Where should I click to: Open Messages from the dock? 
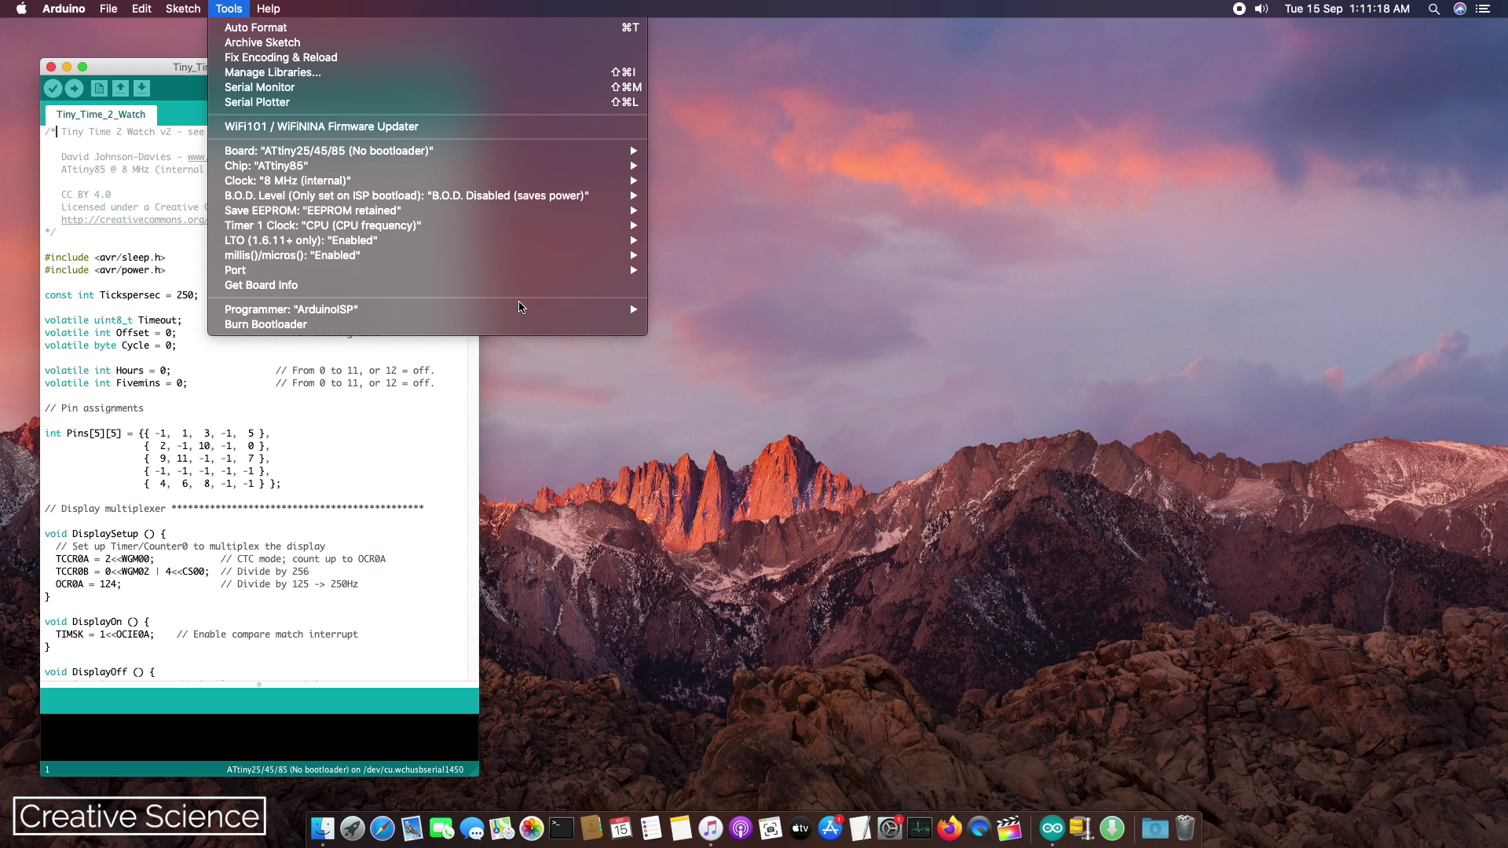pyautogui.click(x=472, y=828)
